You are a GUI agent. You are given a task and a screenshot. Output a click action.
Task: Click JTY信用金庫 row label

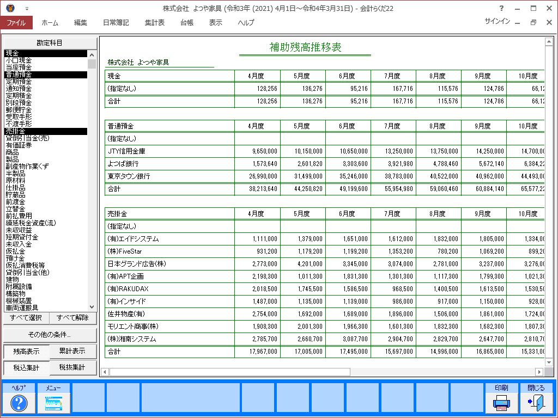click(126, 151)
